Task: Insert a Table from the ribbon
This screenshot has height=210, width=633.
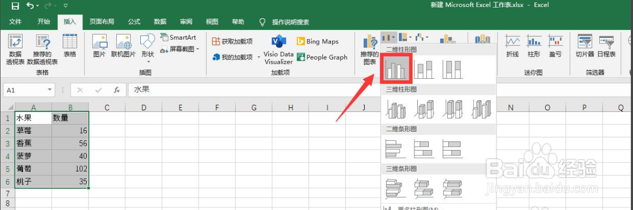Action: coord(70,45)
